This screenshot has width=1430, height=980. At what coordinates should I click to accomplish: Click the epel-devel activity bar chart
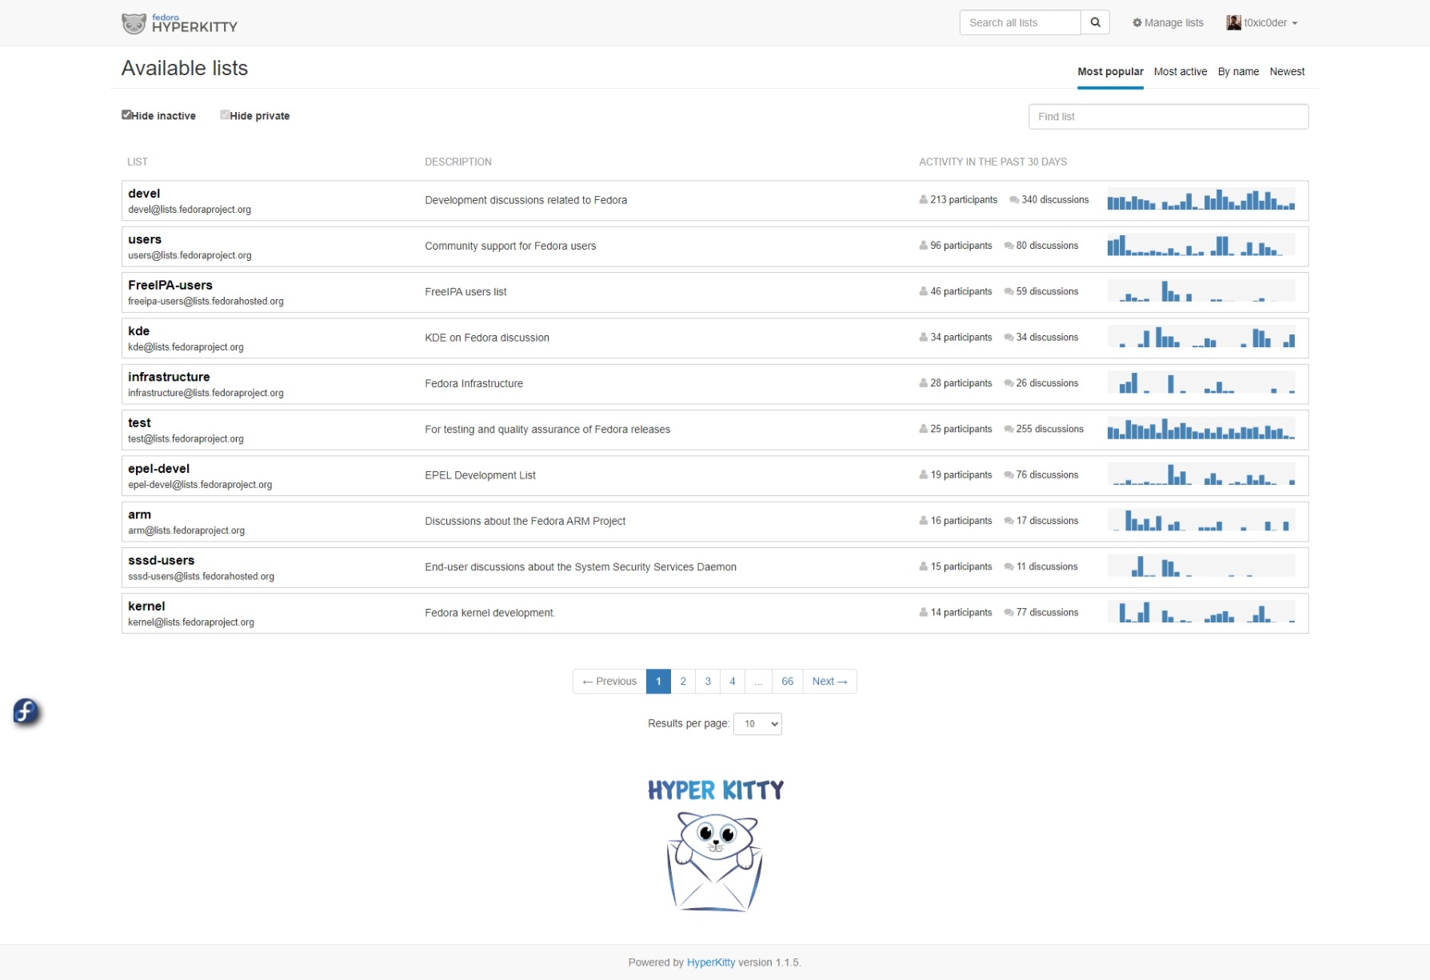[1200, 475]
